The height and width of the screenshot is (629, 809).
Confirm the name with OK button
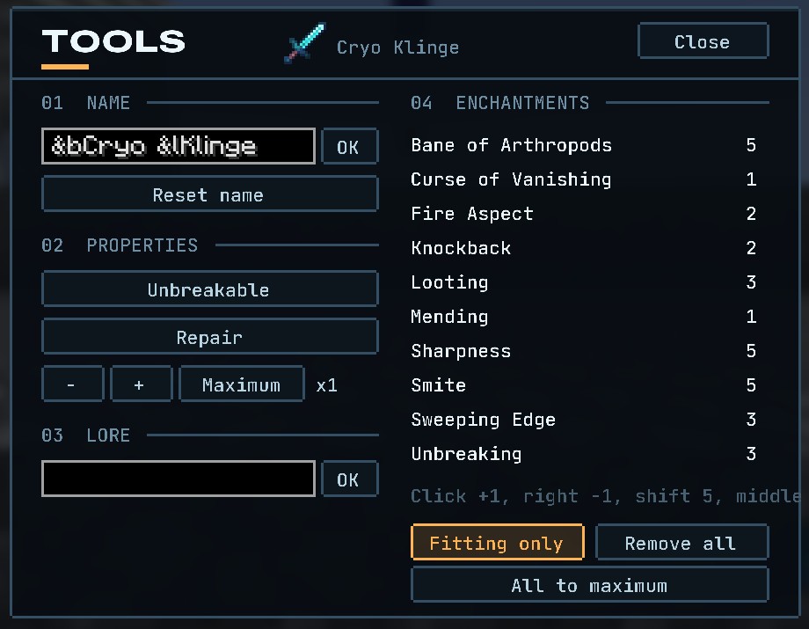[350, 146]
